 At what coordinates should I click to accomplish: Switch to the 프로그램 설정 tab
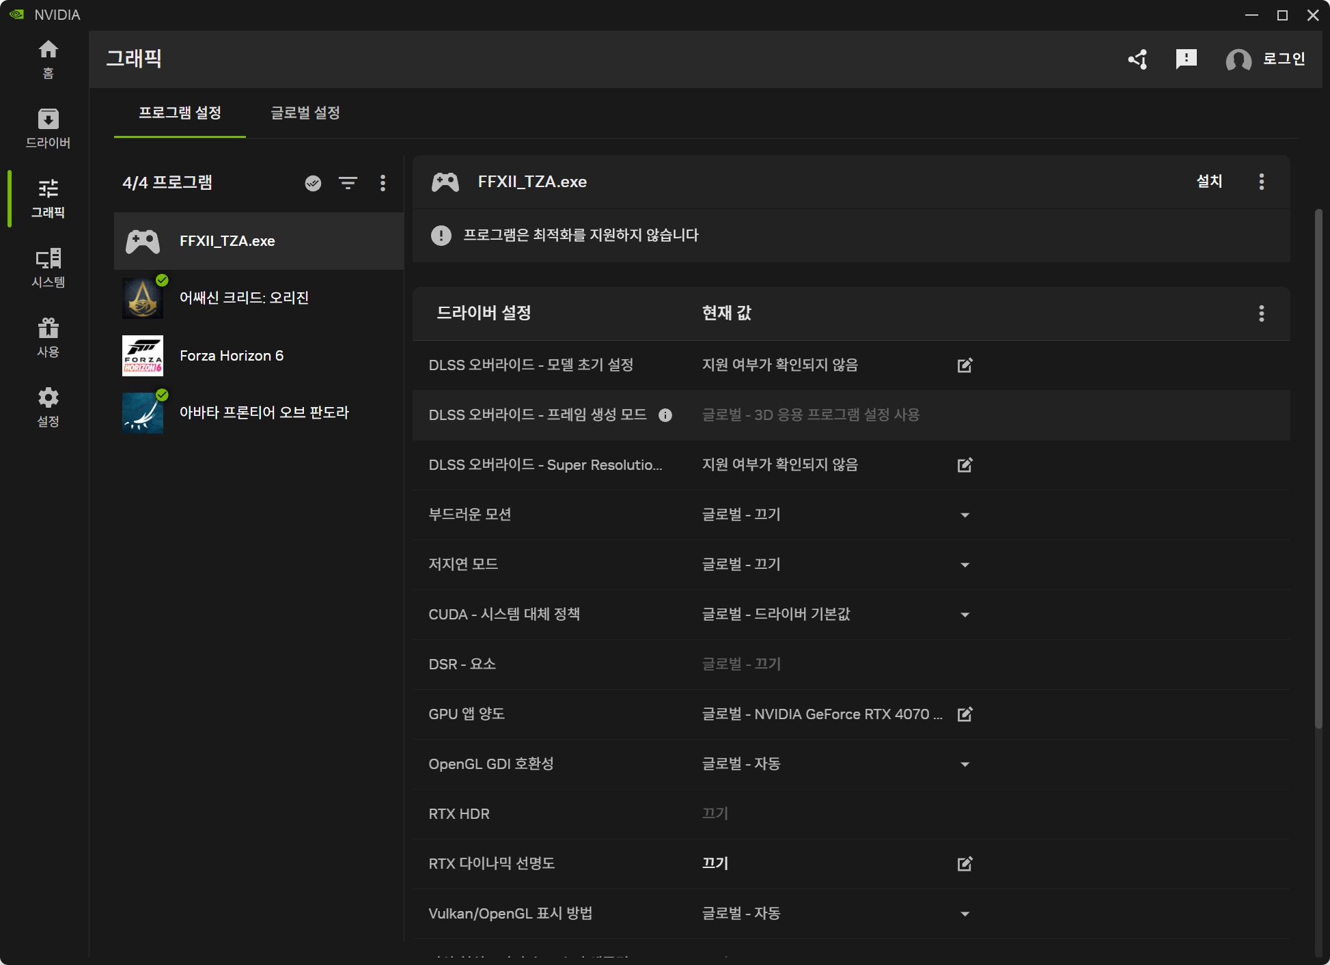click(180, 113)
